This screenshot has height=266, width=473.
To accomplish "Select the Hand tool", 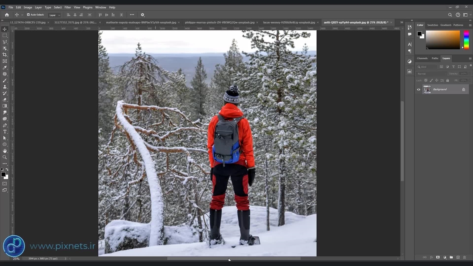I will 5,151.
